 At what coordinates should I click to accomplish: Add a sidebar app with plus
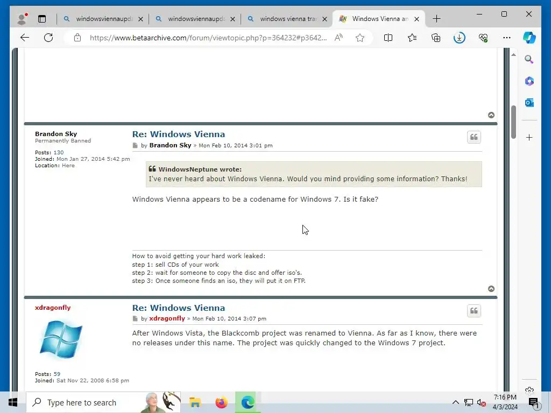(529, 137)
